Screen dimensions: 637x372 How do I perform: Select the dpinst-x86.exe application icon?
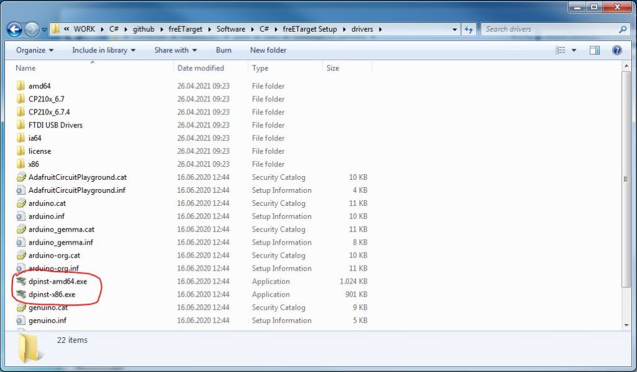21,295
